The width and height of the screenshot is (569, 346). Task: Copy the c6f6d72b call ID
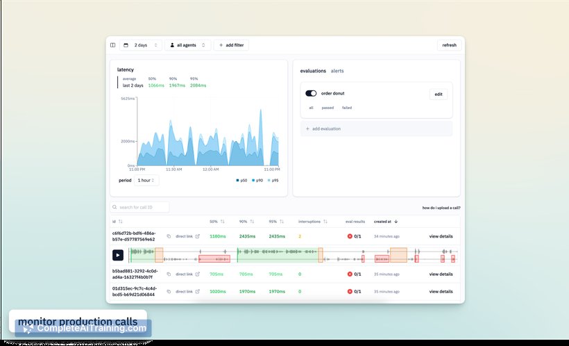169,236
